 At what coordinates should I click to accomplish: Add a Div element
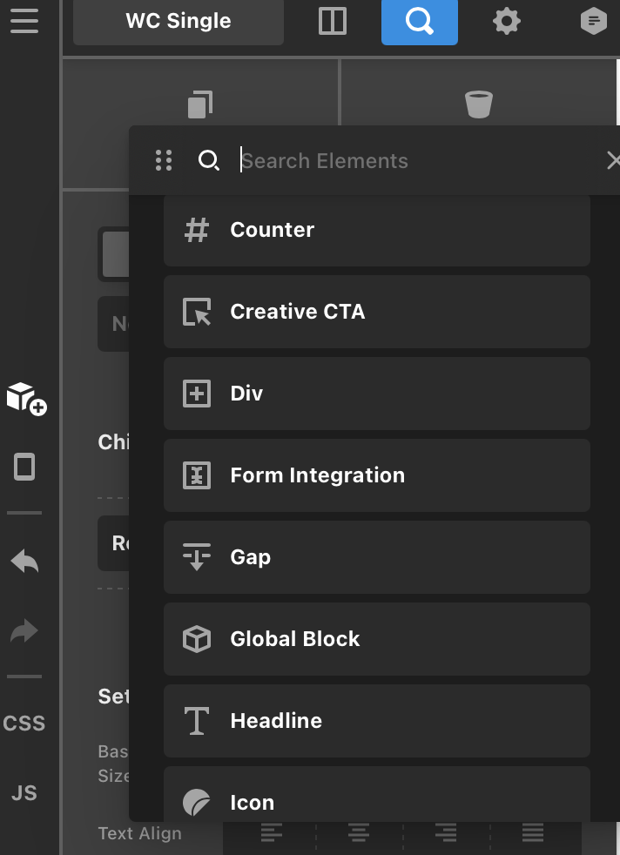(377, 394)
